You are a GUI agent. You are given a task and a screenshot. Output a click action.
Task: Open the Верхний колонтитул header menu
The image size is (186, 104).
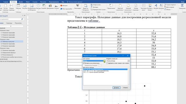(x=120, y=7)
